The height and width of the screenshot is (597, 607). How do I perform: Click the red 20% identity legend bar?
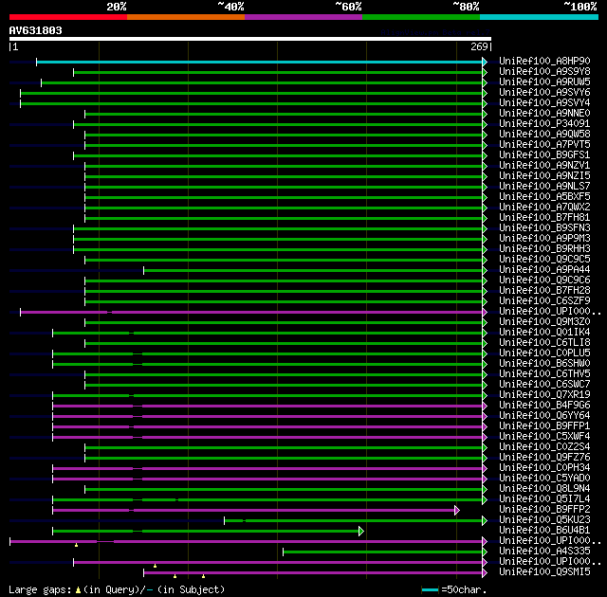click(x=68, y=17)
